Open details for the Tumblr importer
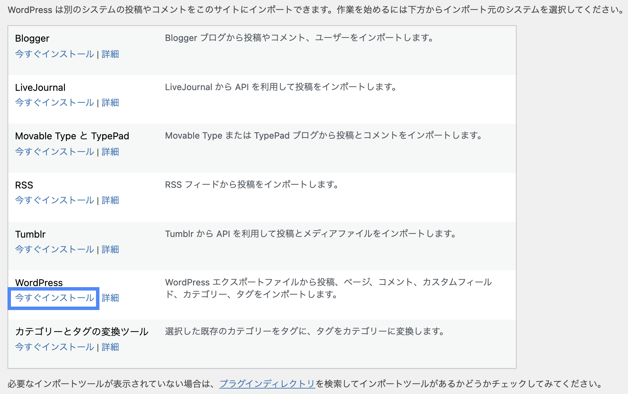 (110, 249)
